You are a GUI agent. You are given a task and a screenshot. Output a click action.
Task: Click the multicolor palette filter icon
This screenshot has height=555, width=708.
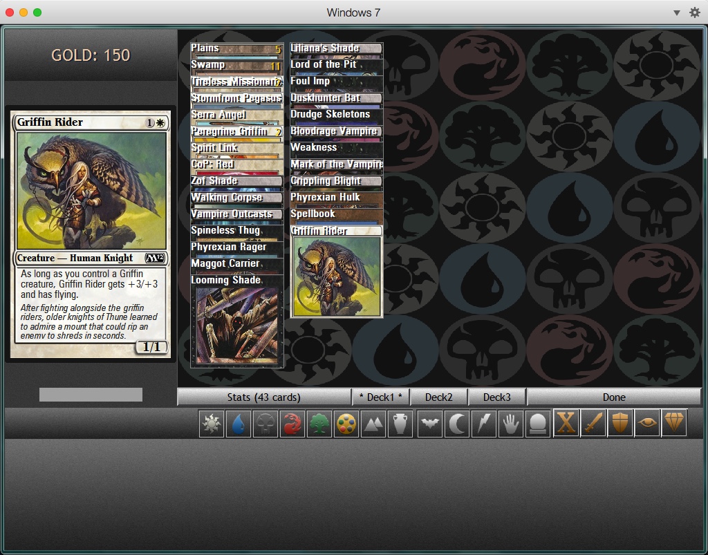[x=346, y=424]
